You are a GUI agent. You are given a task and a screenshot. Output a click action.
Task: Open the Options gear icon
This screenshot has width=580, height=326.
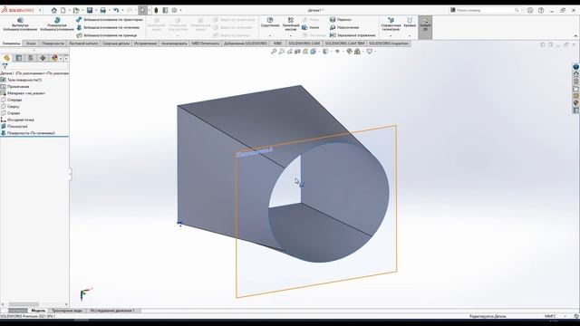(174, 10)
